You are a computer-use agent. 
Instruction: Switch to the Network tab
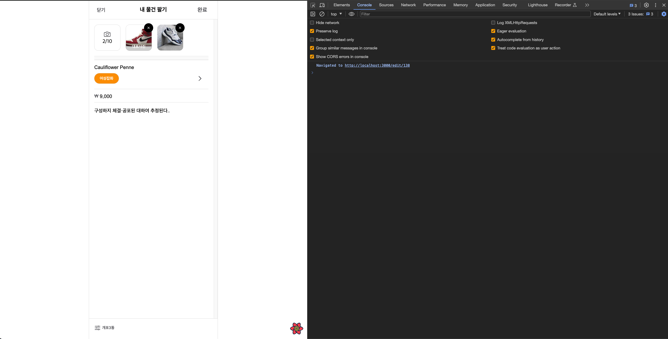(408, 5)
